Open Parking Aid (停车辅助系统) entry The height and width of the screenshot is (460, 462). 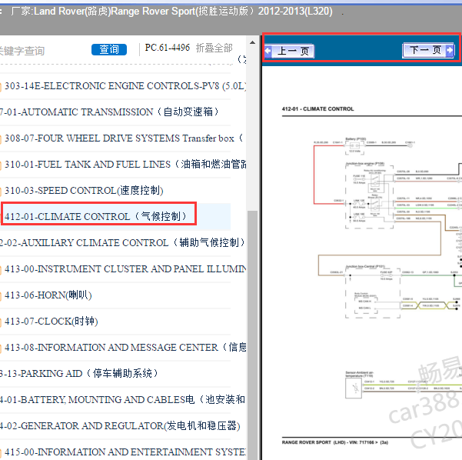pos(79,373)
